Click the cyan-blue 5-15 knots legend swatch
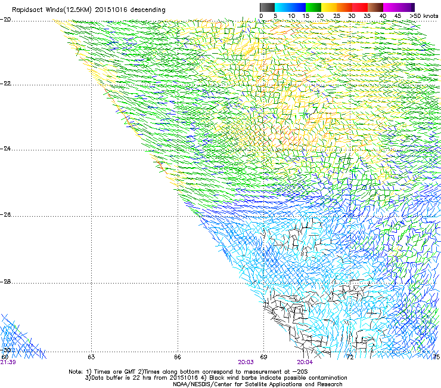The width and height of the screenshot is (441, 388). click(290, 7)
